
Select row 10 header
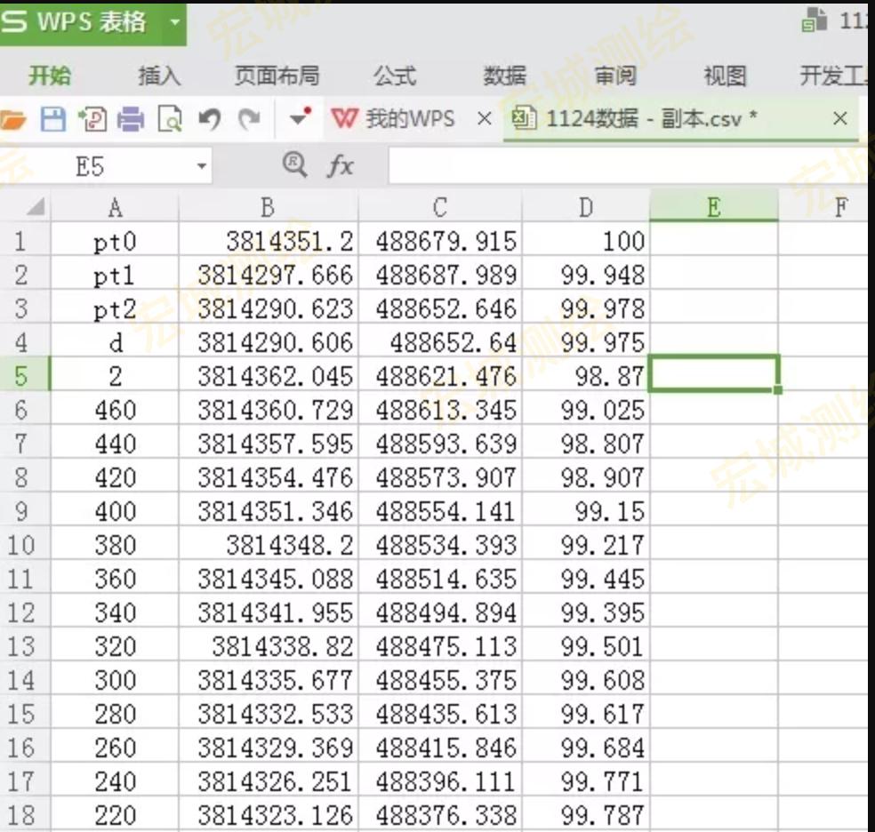(23, 545)
